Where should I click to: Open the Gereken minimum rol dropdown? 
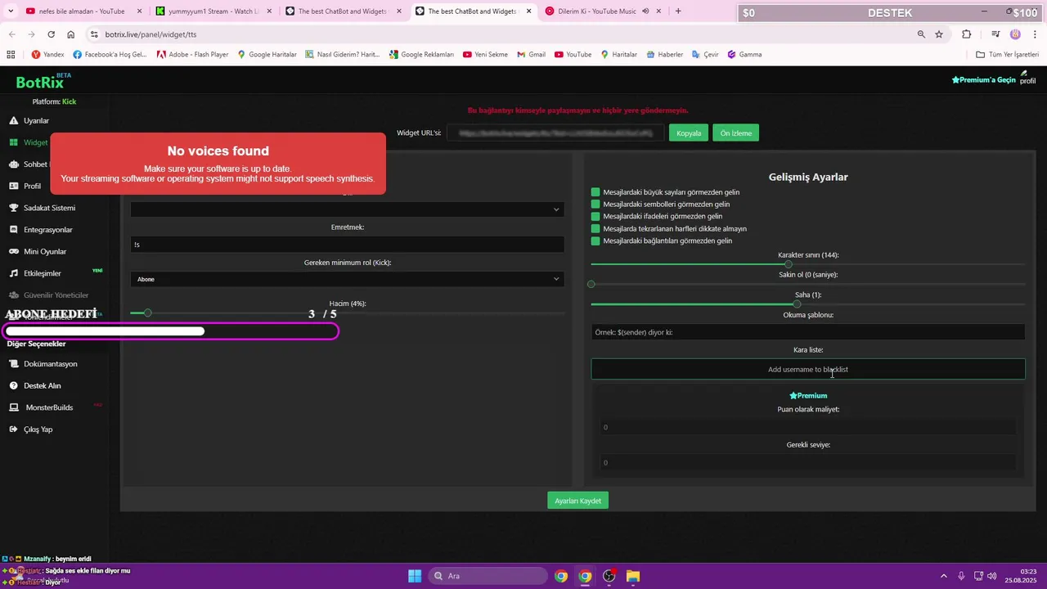[347, 279]
